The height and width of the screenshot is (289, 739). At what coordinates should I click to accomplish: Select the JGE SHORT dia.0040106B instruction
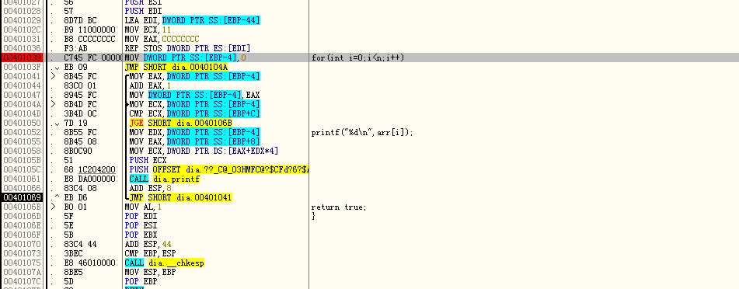[x=180, y=123]
